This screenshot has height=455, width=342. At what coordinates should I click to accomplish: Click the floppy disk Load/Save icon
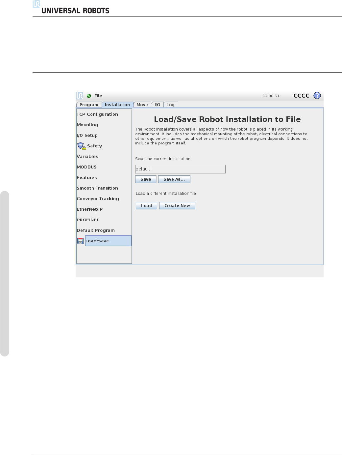pos(80,241)
